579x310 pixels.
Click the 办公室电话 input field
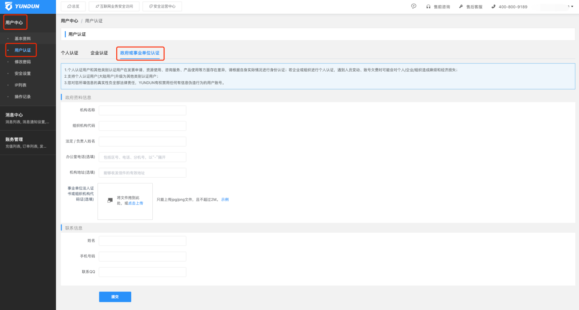[143, 157]
